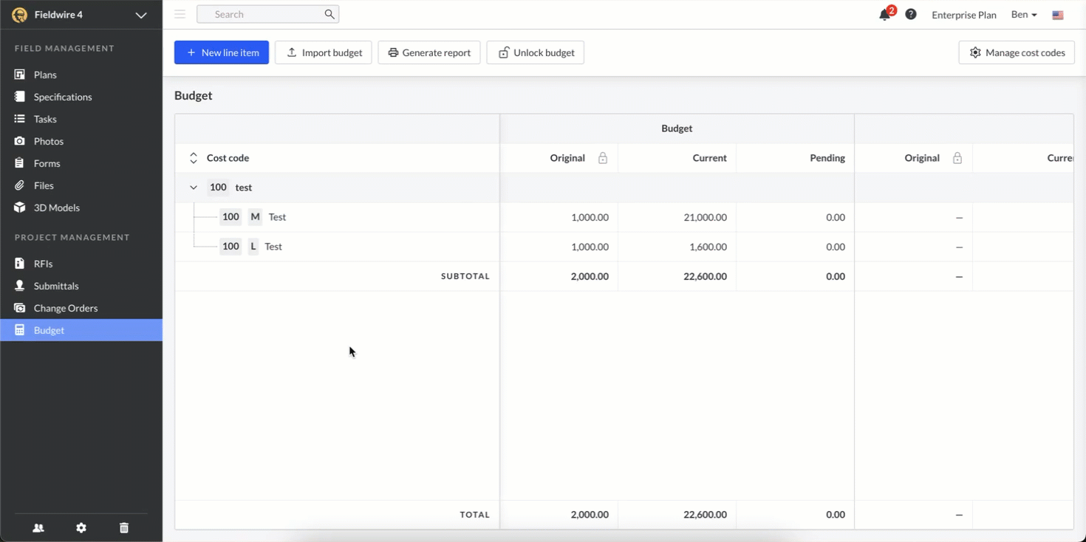Click Manage cost codes button
1086x542 pixels.
(1017, 52)
